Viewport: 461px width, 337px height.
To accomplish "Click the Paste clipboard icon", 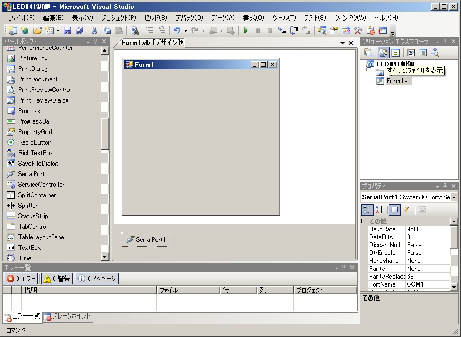I will tap(119, 30).
